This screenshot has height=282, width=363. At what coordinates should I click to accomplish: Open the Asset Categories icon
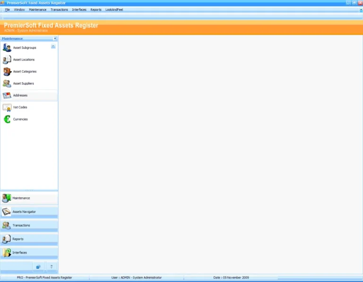click(7, 71)
